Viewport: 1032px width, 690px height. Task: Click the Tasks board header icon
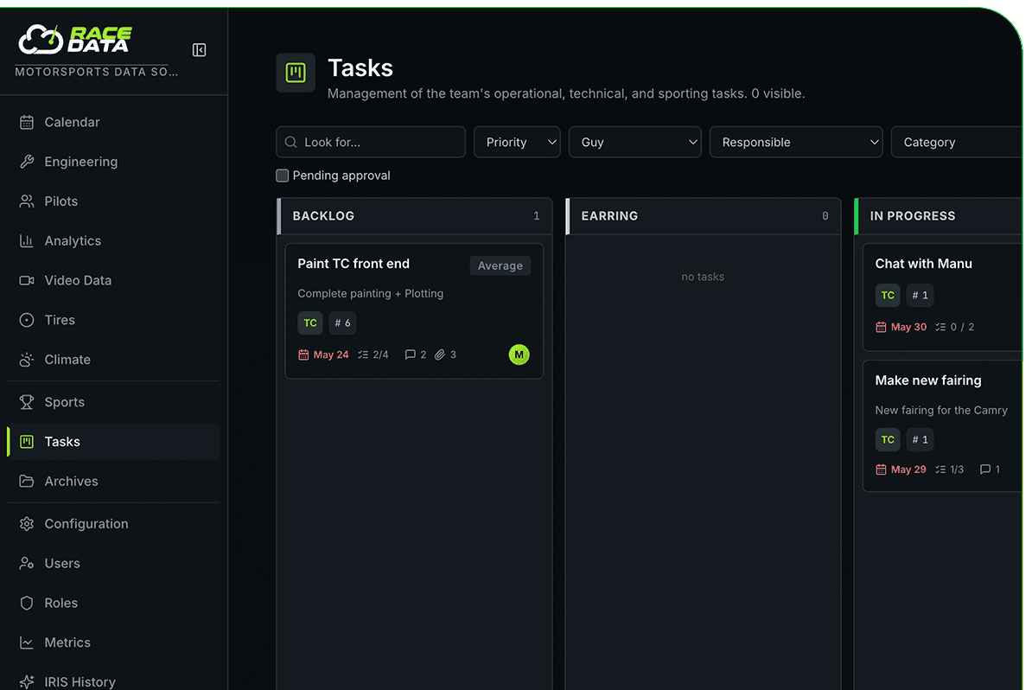click(x=296, y=73)
